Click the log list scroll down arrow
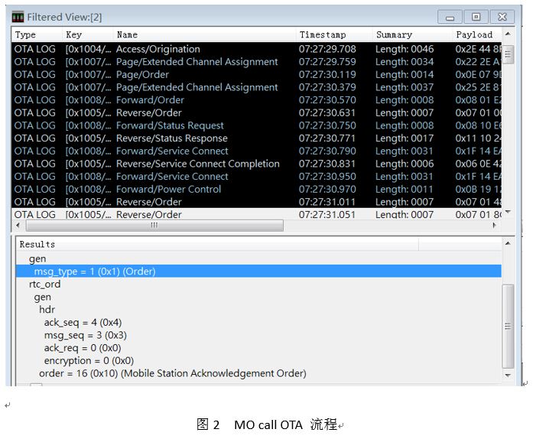The image size is (536, 439). coord(508,213)
